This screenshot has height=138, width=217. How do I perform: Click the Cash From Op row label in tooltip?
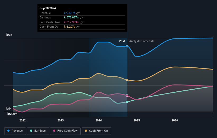tap(49, 27)
